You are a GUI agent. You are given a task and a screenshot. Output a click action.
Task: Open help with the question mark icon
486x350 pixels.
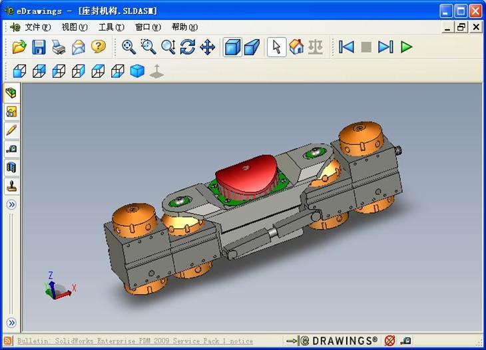coord(99,47)
